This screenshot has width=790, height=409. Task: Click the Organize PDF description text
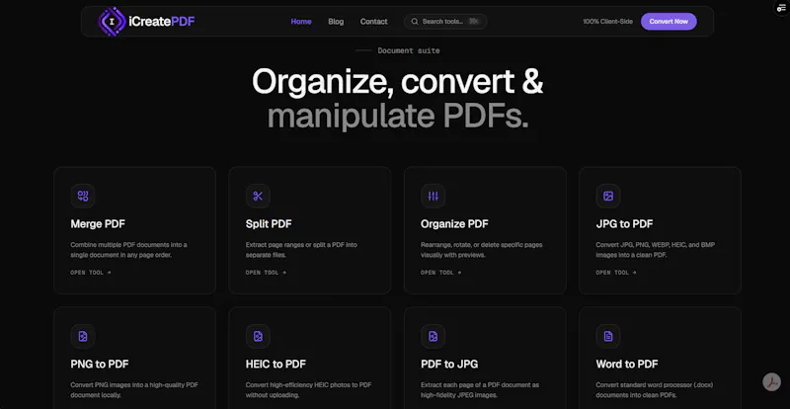482,250
